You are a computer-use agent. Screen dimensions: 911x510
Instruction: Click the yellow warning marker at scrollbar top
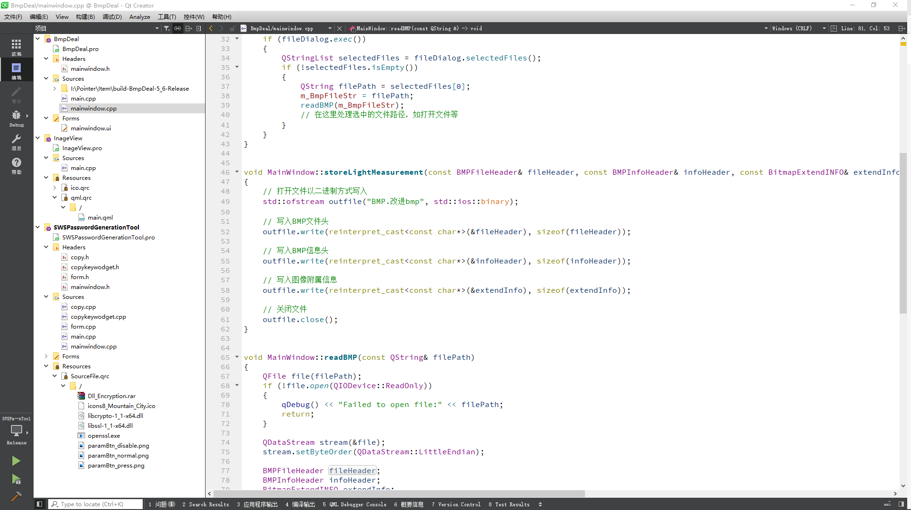[x=903, y=44]
